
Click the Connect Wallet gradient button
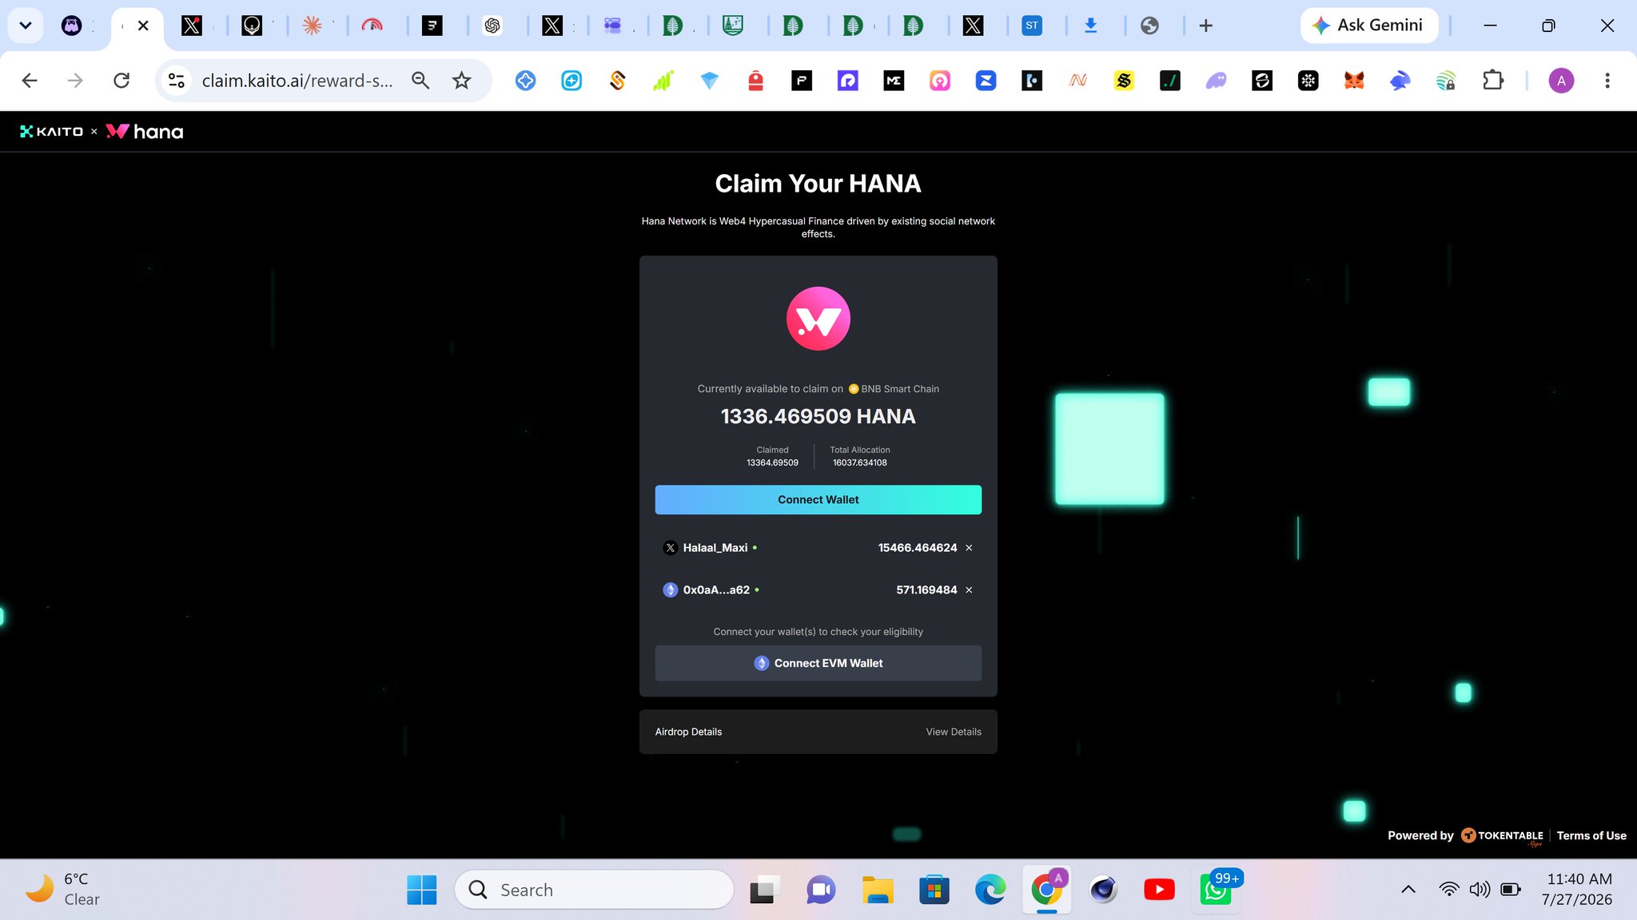click(x=818, y=499)
